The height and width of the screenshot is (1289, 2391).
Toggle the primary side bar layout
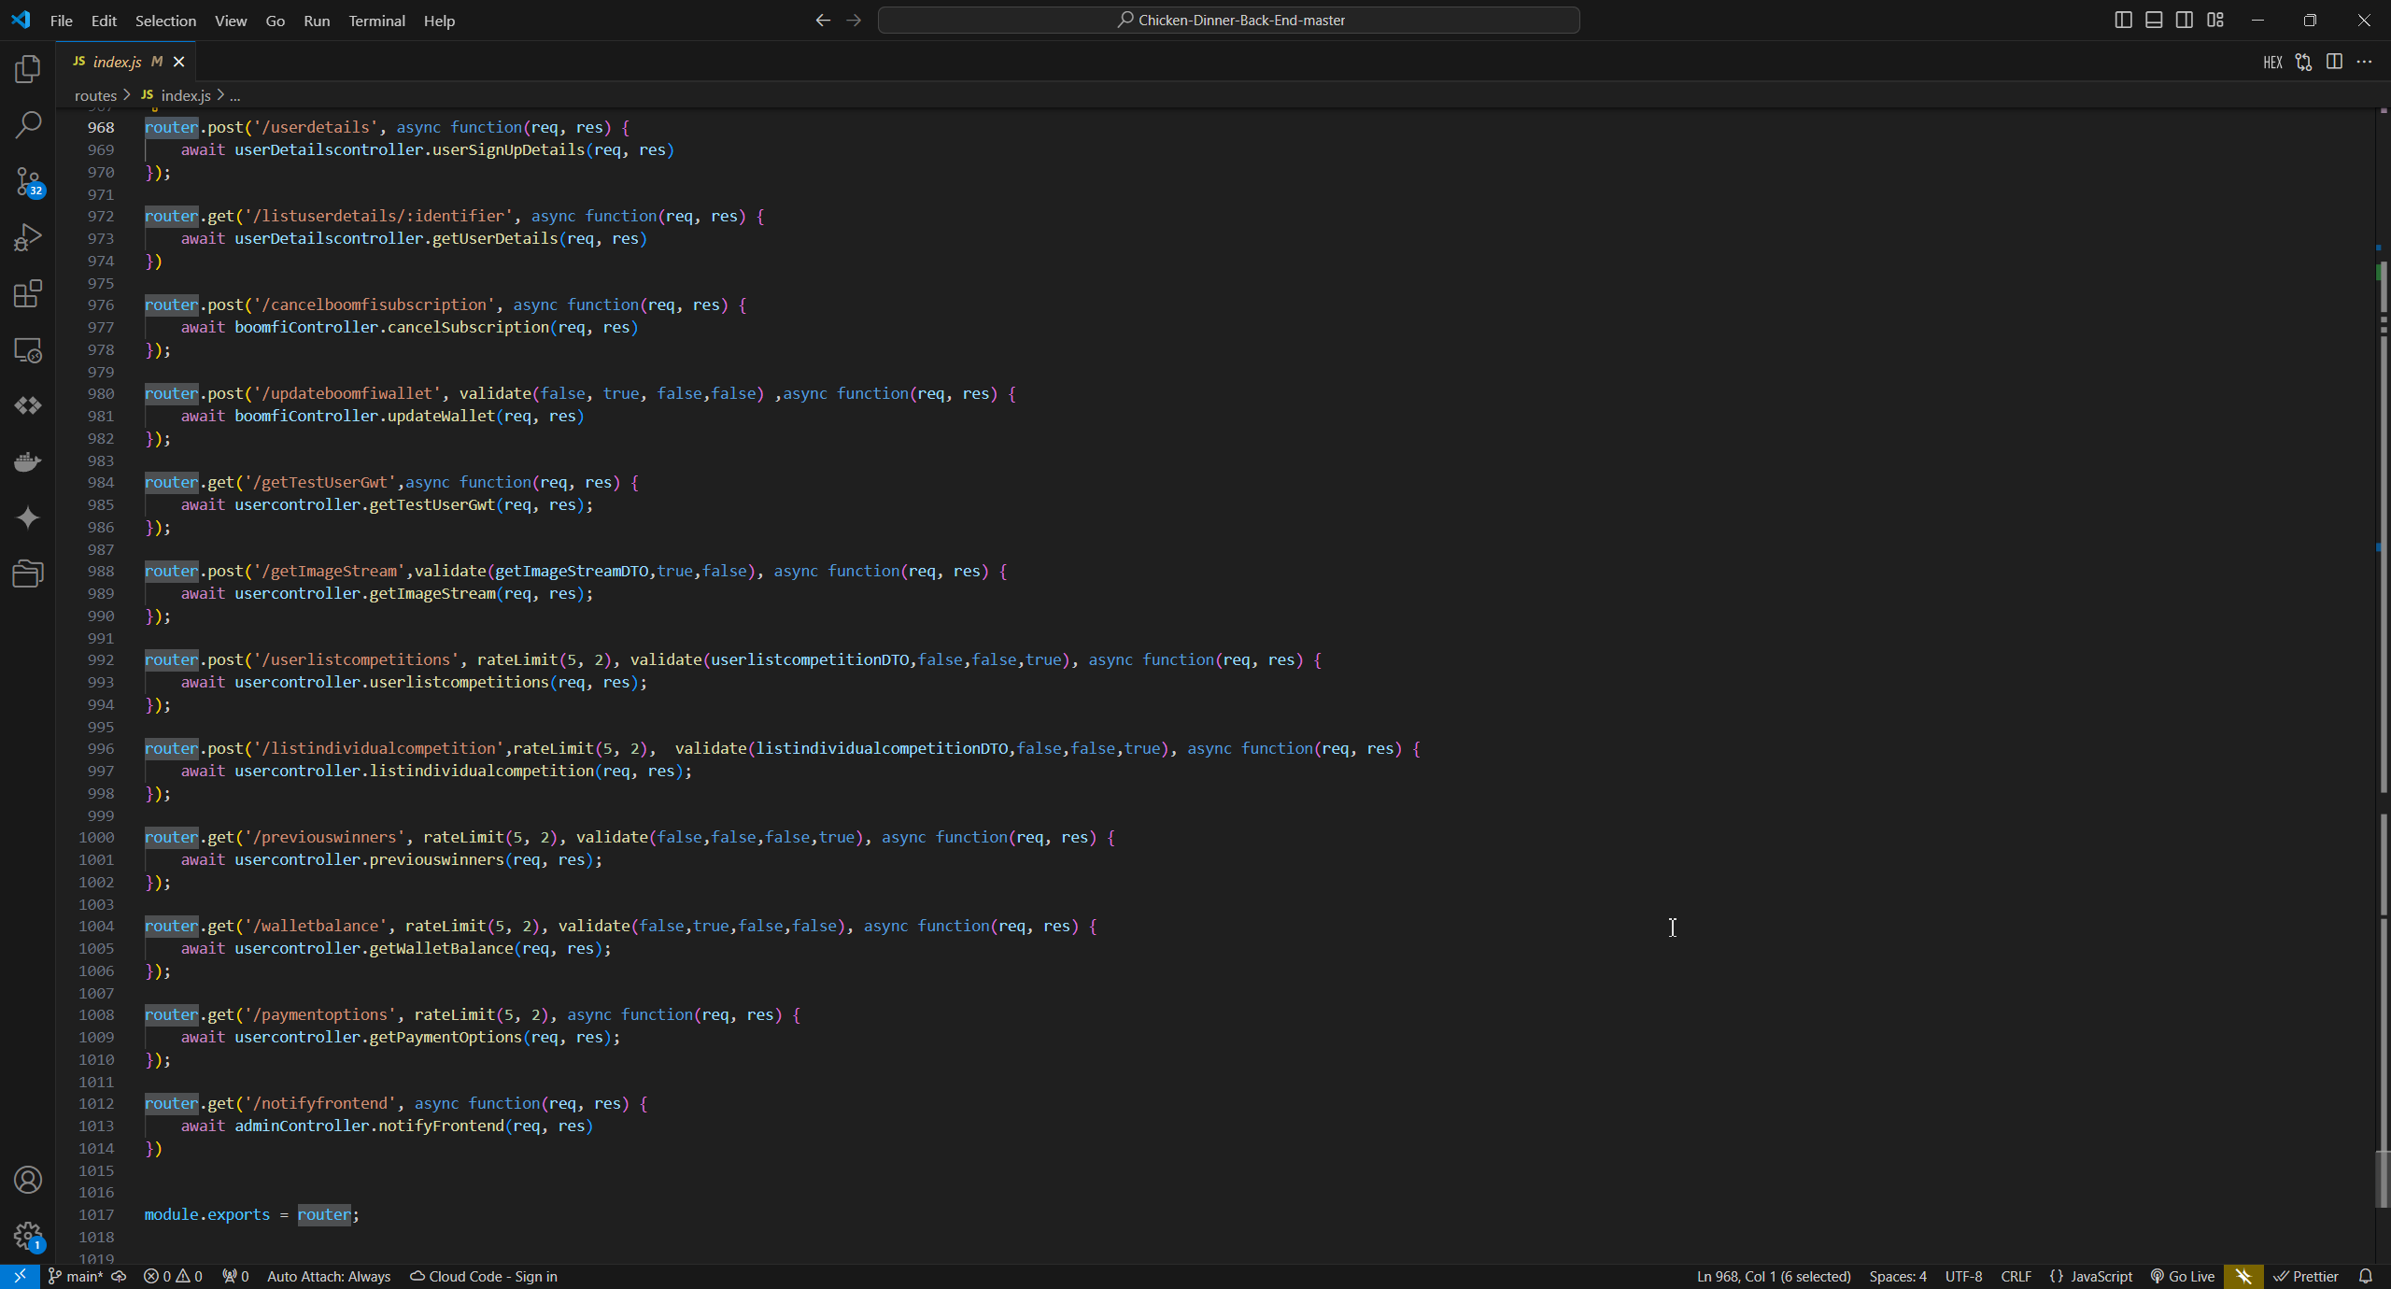pyautogui.click(x=2123, y=20)
